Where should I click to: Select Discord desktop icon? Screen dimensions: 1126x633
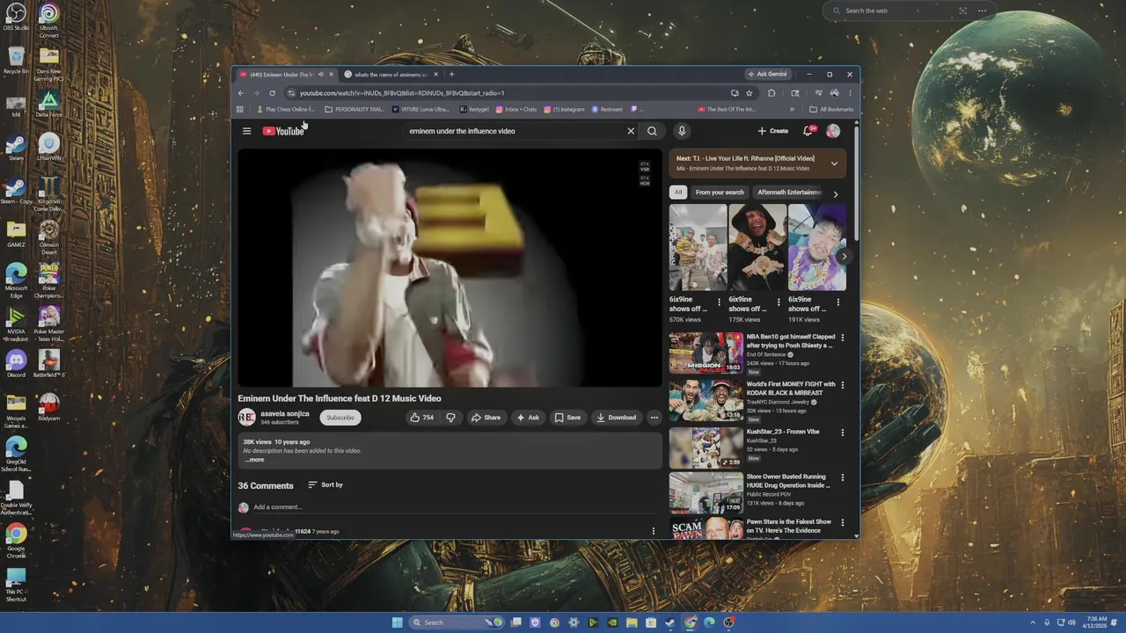pyautogui.click(x=16, y=364)
